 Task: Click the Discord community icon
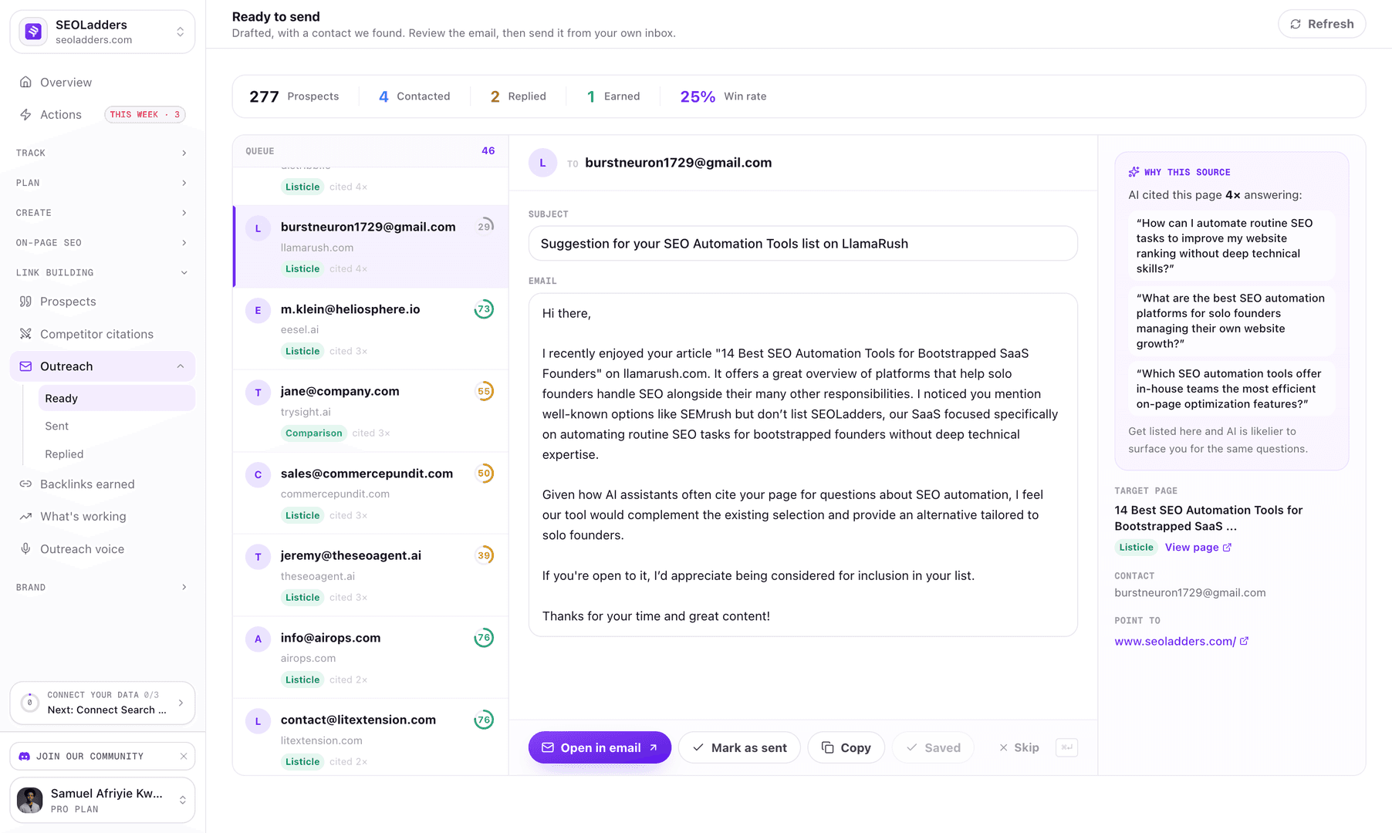point(24,757)
